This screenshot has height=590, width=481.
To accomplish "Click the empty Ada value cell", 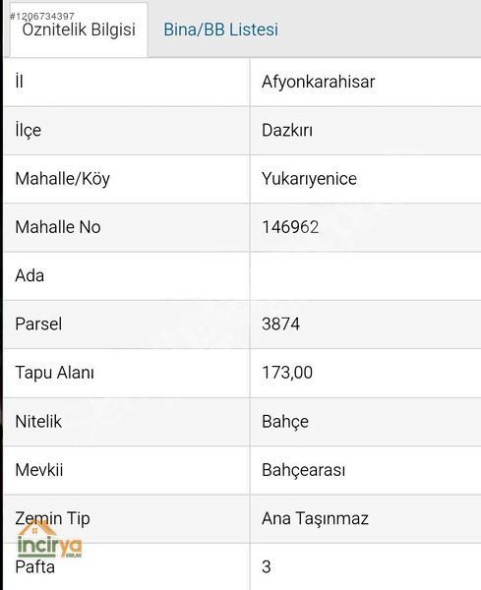I will point(365,275).
